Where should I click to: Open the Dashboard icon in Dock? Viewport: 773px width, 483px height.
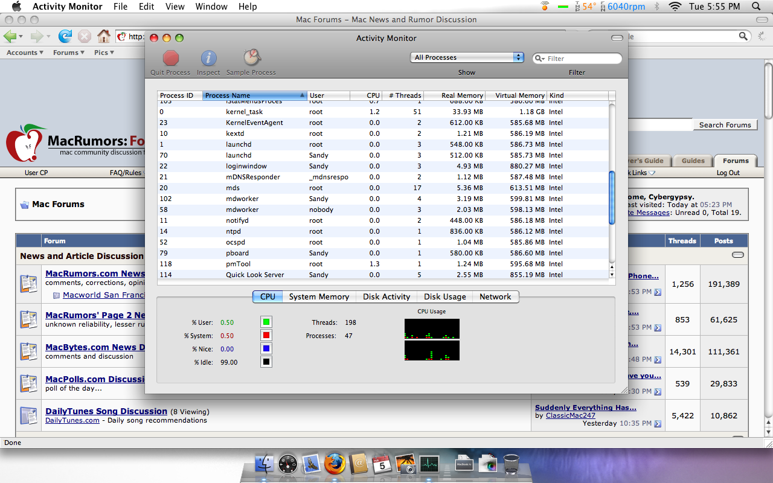tap(287, 464)
